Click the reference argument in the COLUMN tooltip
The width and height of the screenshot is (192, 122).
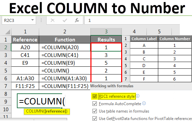56,111
